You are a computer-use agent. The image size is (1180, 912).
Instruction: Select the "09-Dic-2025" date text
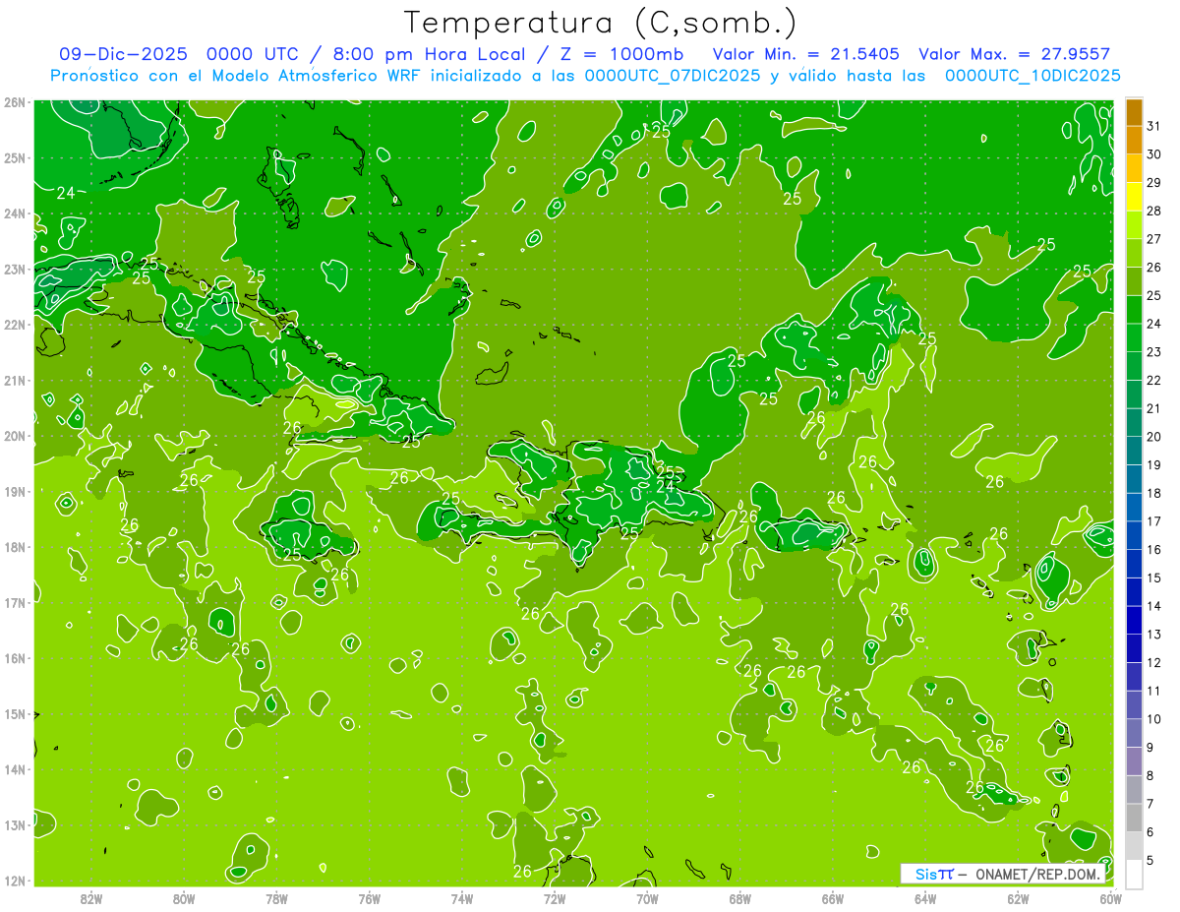click(x=125, y=54)
